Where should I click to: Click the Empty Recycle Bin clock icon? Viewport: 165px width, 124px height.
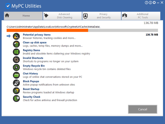click(x=16, y=67)
